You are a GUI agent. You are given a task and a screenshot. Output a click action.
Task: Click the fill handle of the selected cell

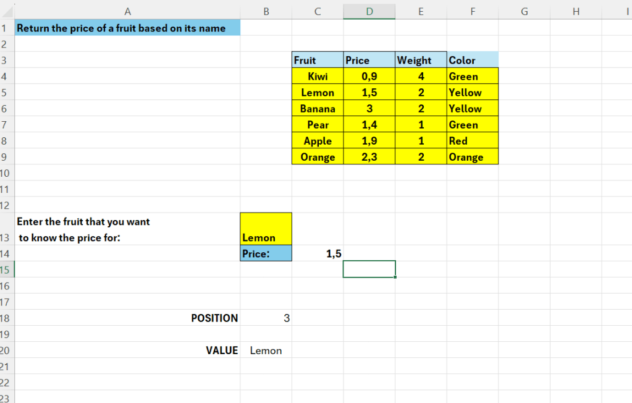[x=395, y=278]
